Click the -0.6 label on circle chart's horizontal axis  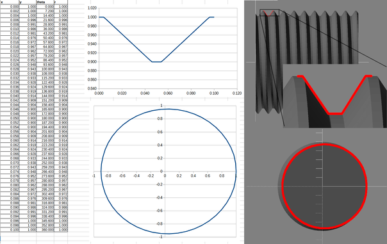[122, 176]
